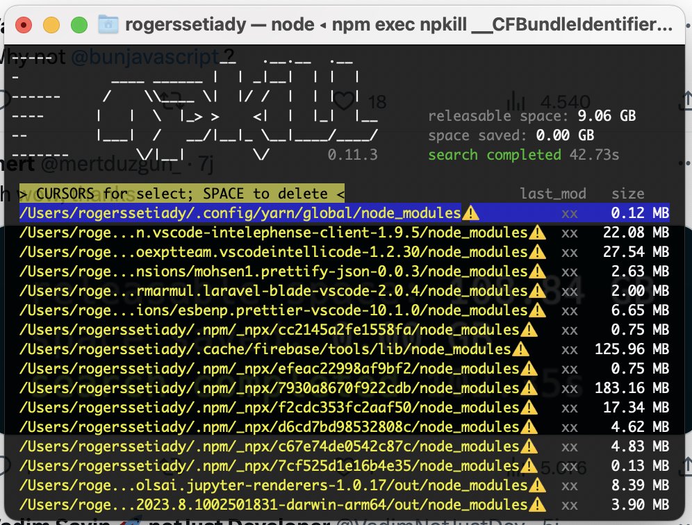Click the 8.39 MB size value

tap(641, 485)
